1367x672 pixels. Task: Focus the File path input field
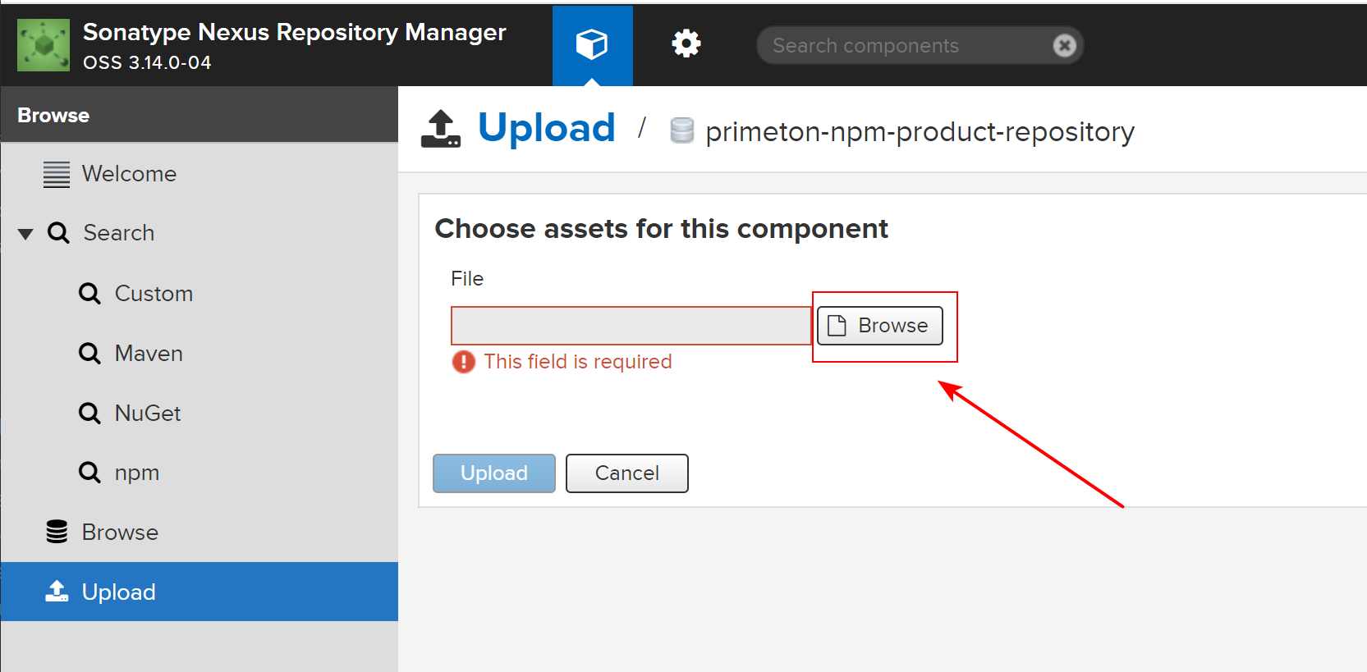click(x=631, y=326)
